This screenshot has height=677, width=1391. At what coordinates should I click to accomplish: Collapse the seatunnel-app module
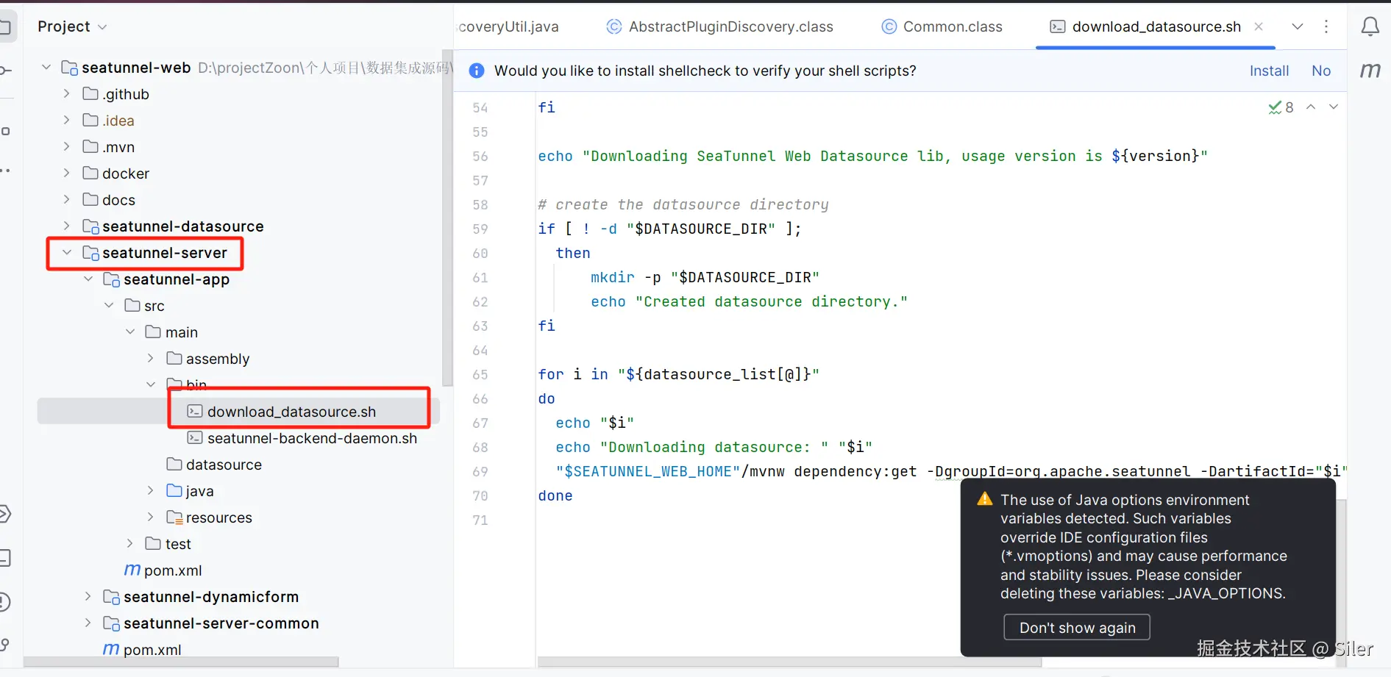click(88, 279)
